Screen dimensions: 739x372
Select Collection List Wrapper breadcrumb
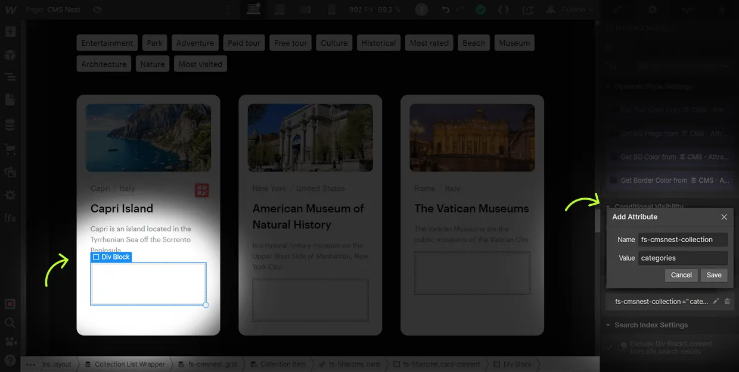(125, 364)
